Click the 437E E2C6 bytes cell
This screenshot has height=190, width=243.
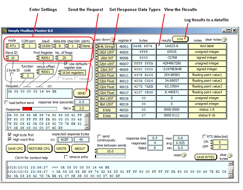pos(143,75)
